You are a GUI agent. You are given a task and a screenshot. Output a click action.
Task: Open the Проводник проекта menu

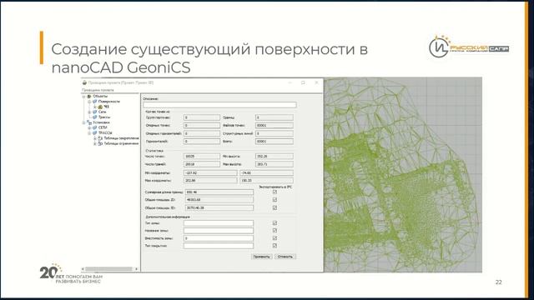(98, 90)
